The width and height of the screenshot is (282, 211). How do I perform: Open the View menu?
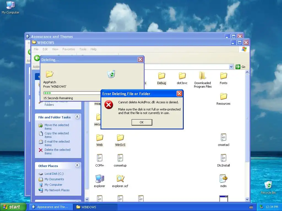[x=55, y=49]
